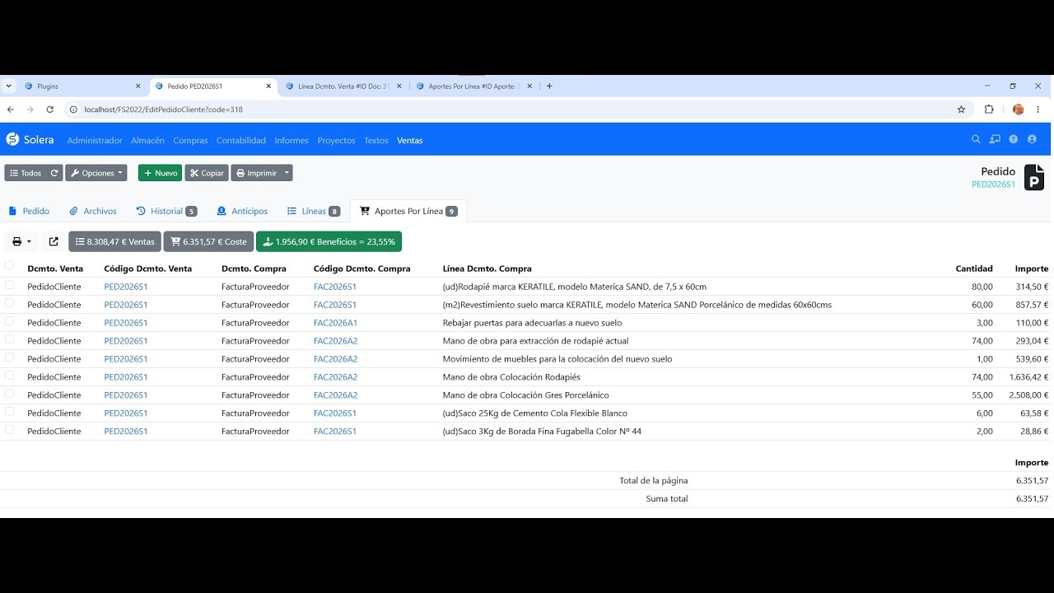
Task: Switch to the Archivos tab
Action: (x=93, y=211)
